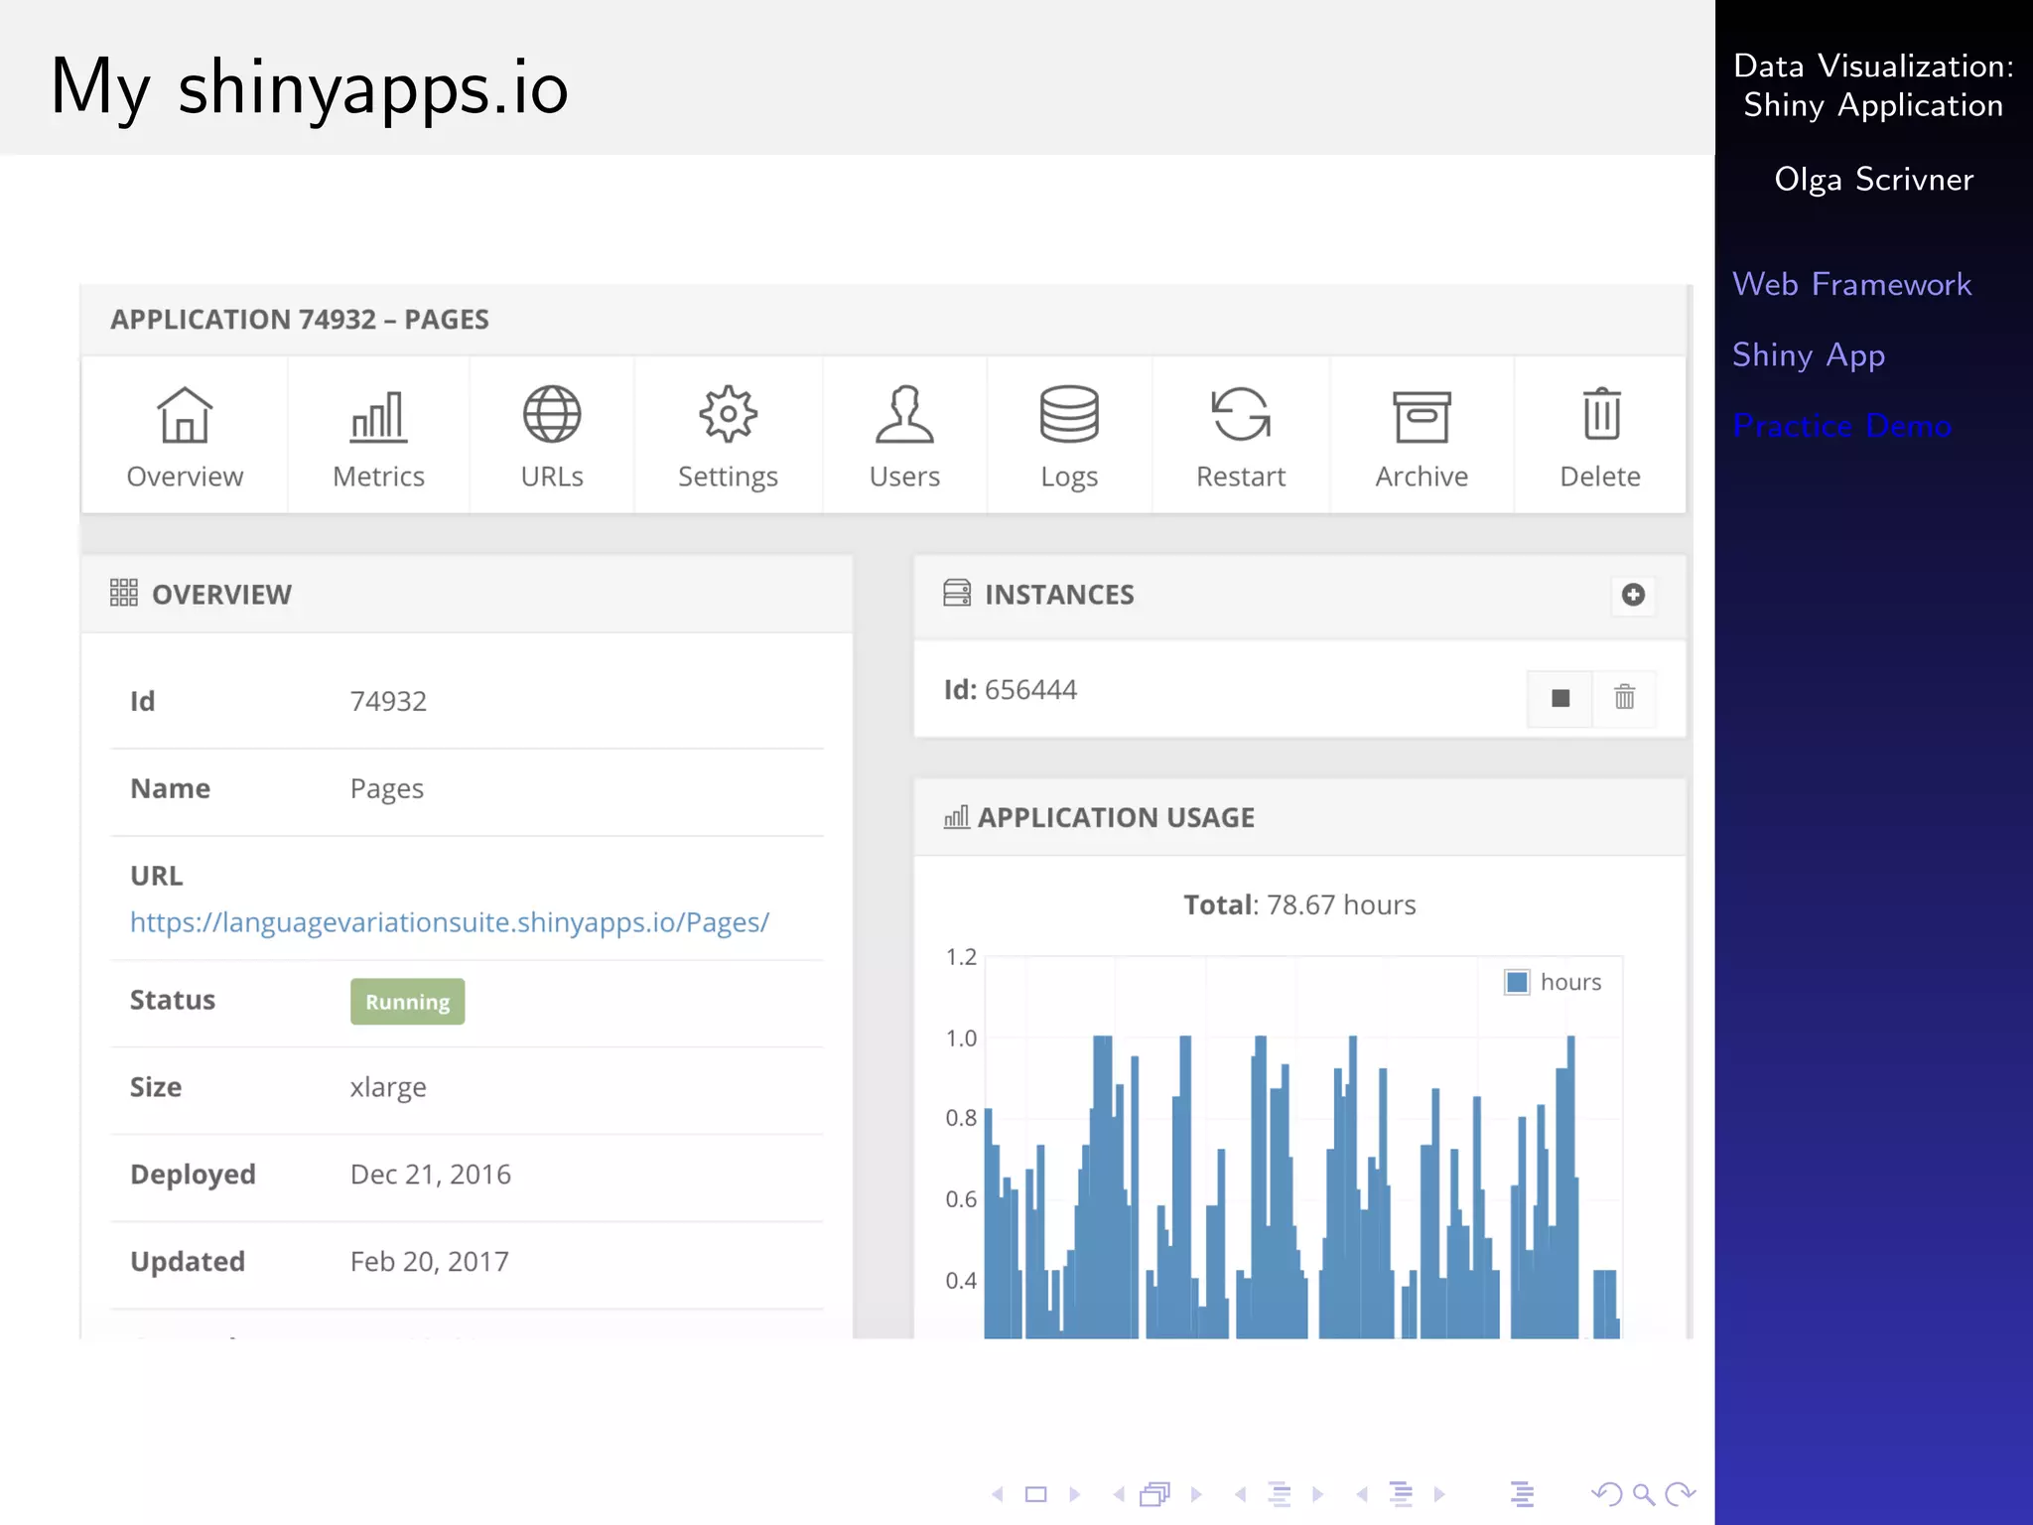Click the Updated date Feb 20, 2017
Viewport: 2033px width, 1525px height.
pos(430,1262)
